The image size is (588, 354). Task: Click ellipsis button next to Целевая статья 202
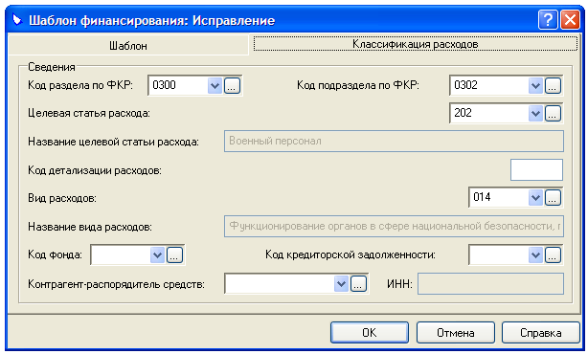(x=553, y=114)
